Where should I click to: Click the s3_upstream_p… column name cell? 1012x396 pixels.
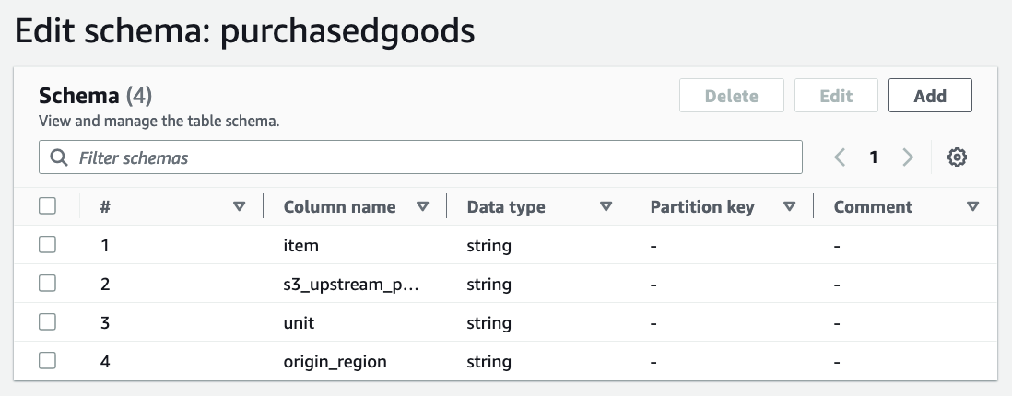pyautogui.click(x=351, y=285)
